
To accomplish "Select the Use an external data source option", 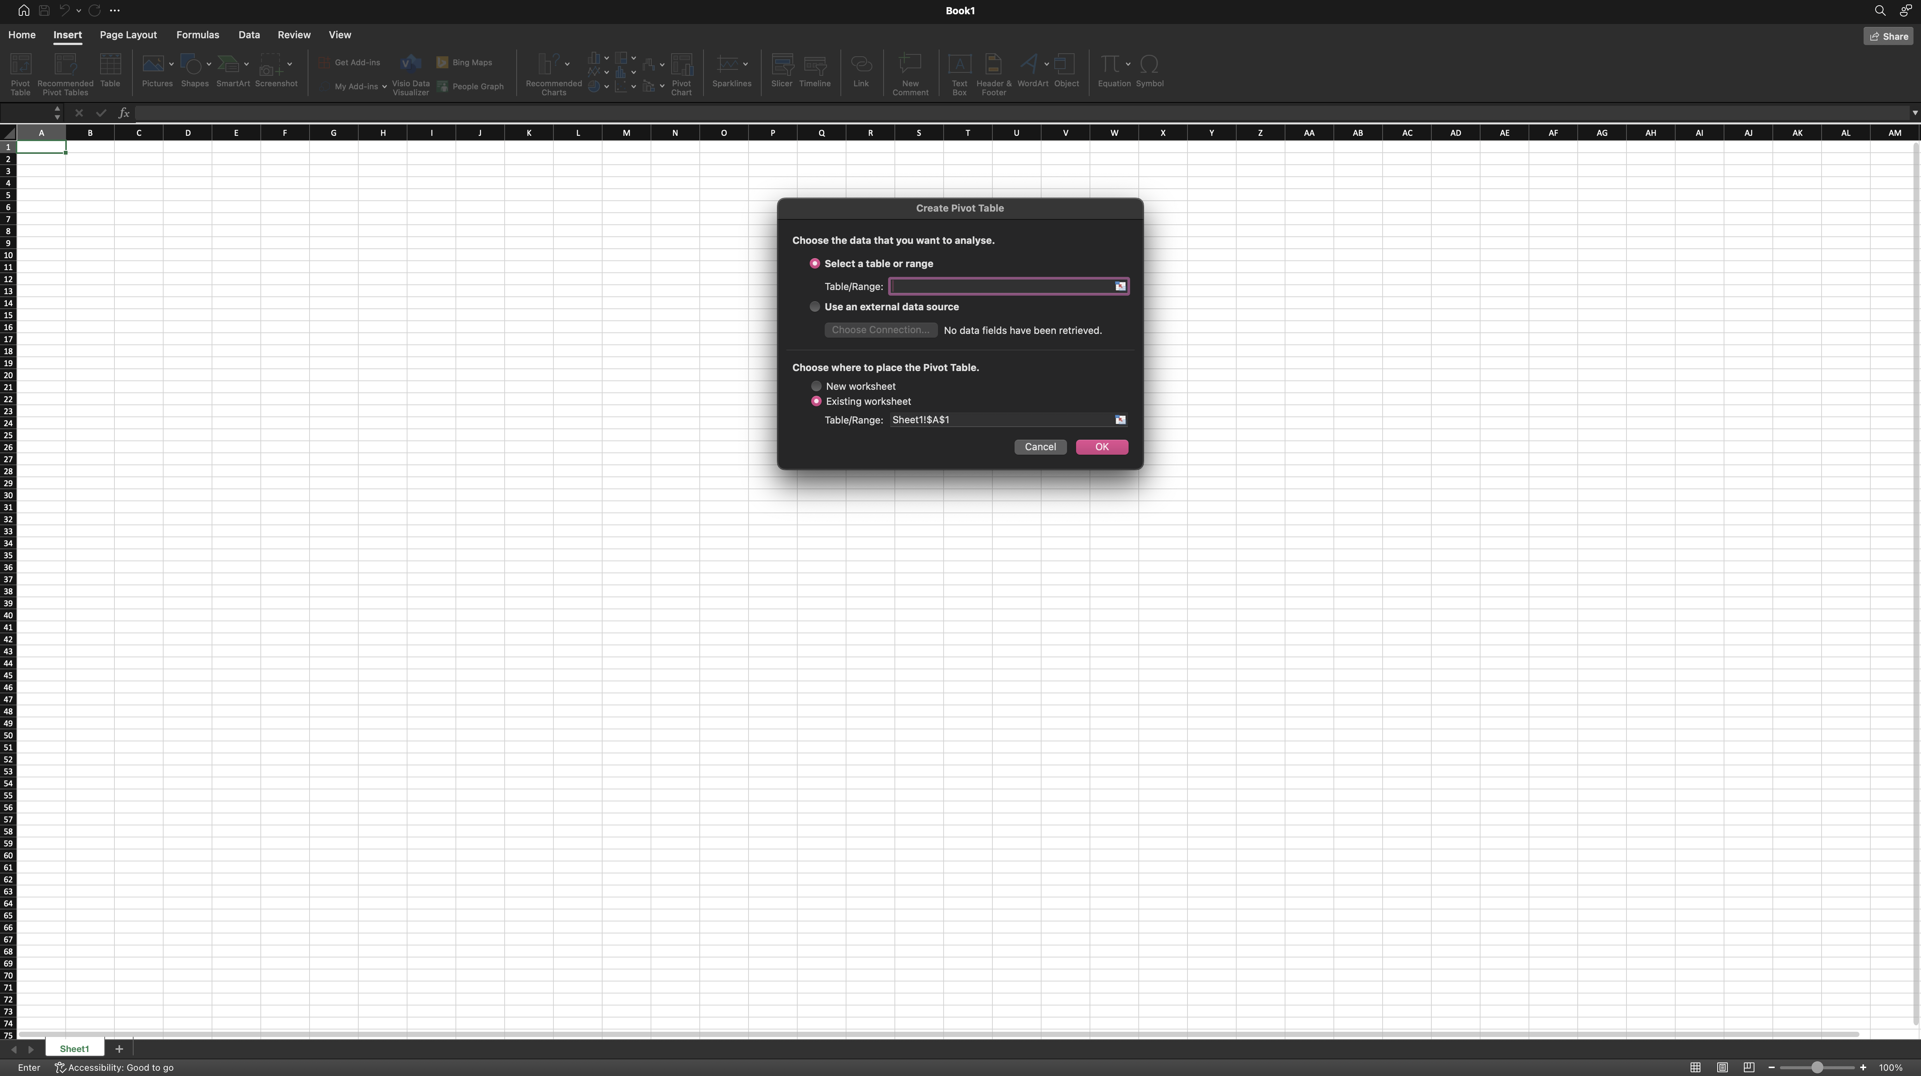I will (814, 307).
